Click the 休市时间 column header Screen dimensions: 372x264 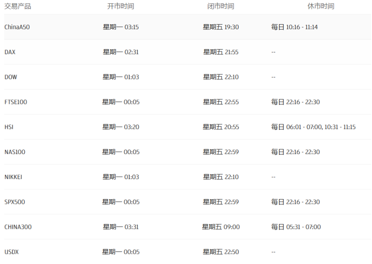(x=321, y=6)
